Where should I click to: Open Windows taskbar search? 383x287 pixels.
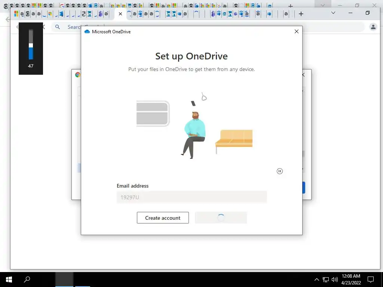(x=27, y=280)
